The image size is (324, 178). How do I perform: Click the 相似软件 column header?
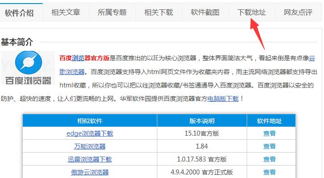pyautogui.click(x=90, y=120)
